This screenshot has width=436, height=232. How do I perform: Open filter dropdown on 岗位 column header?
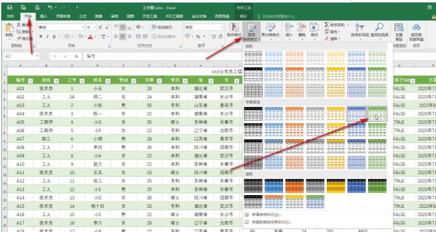[x=56, y=81]
